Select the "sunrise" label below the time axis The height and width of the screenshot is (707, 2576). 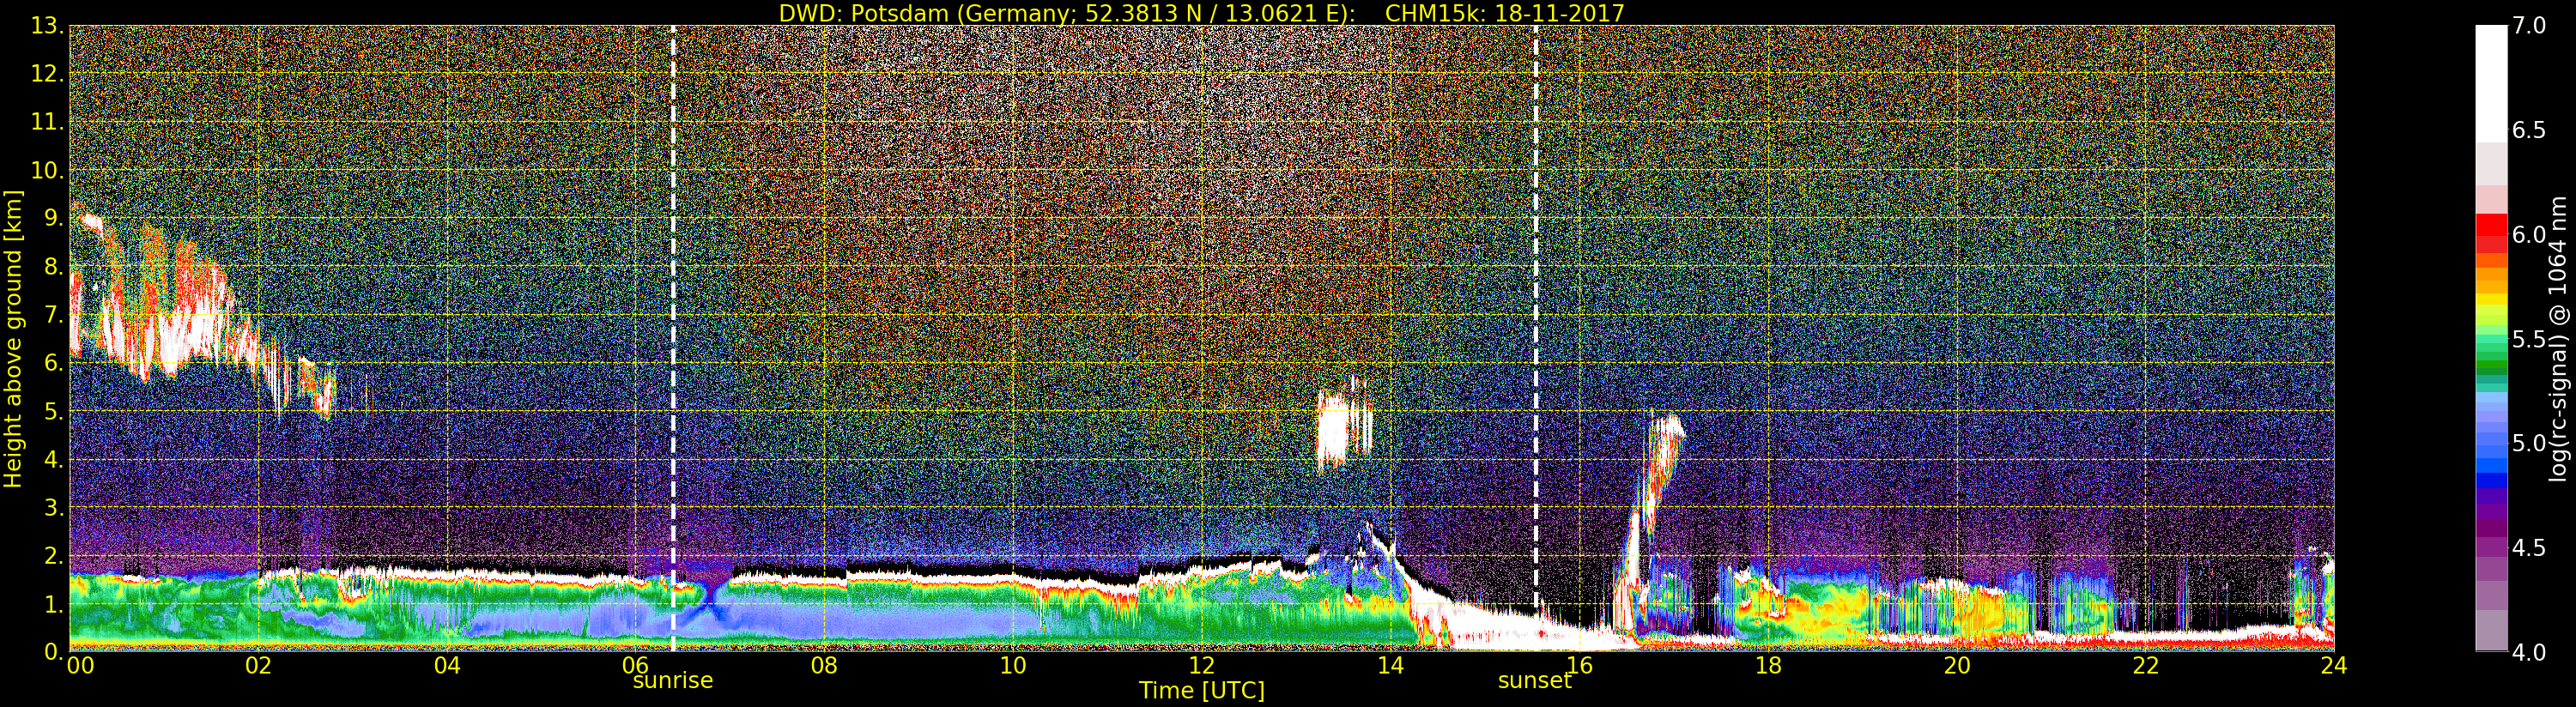[x=673, y=681]
